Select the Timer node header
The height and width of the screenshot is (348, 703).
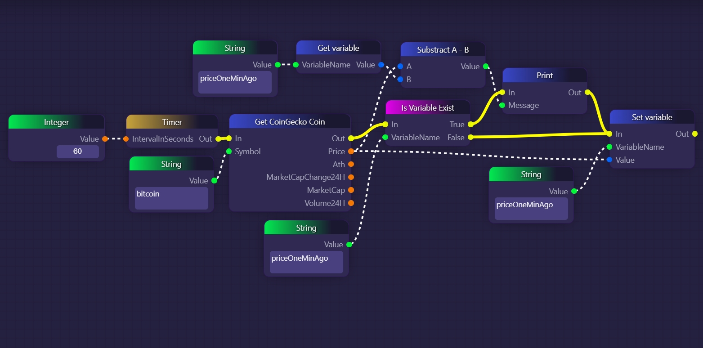(172, 122)
